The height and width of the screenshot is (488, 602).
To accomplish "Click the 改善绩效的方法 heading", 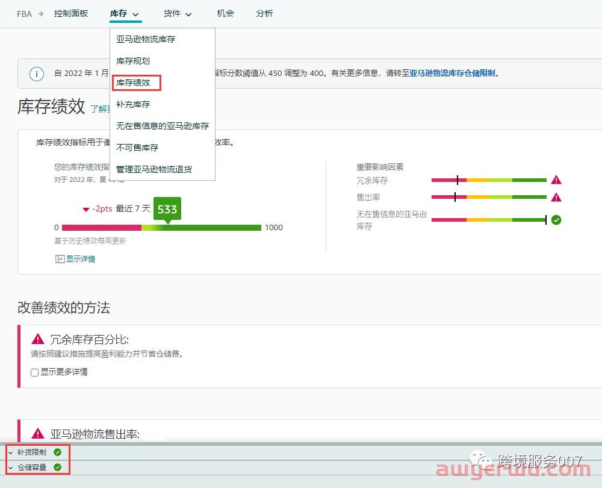I will click(64, 307).
